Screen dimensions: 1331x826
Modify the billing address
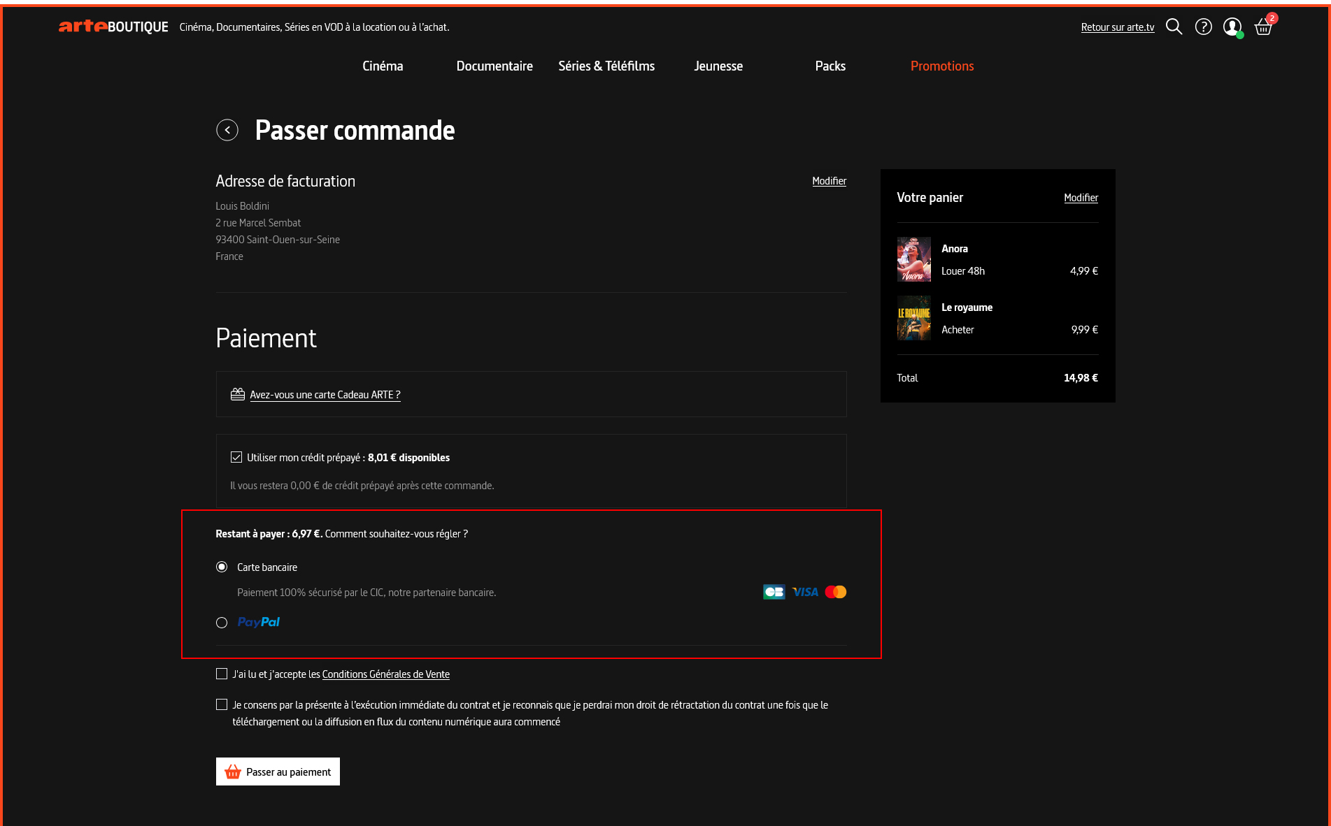829,181
